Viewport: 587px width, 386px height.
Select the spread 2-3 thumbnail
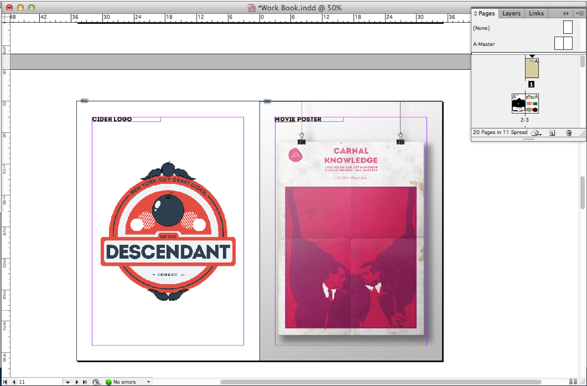[x=525, y=103]
